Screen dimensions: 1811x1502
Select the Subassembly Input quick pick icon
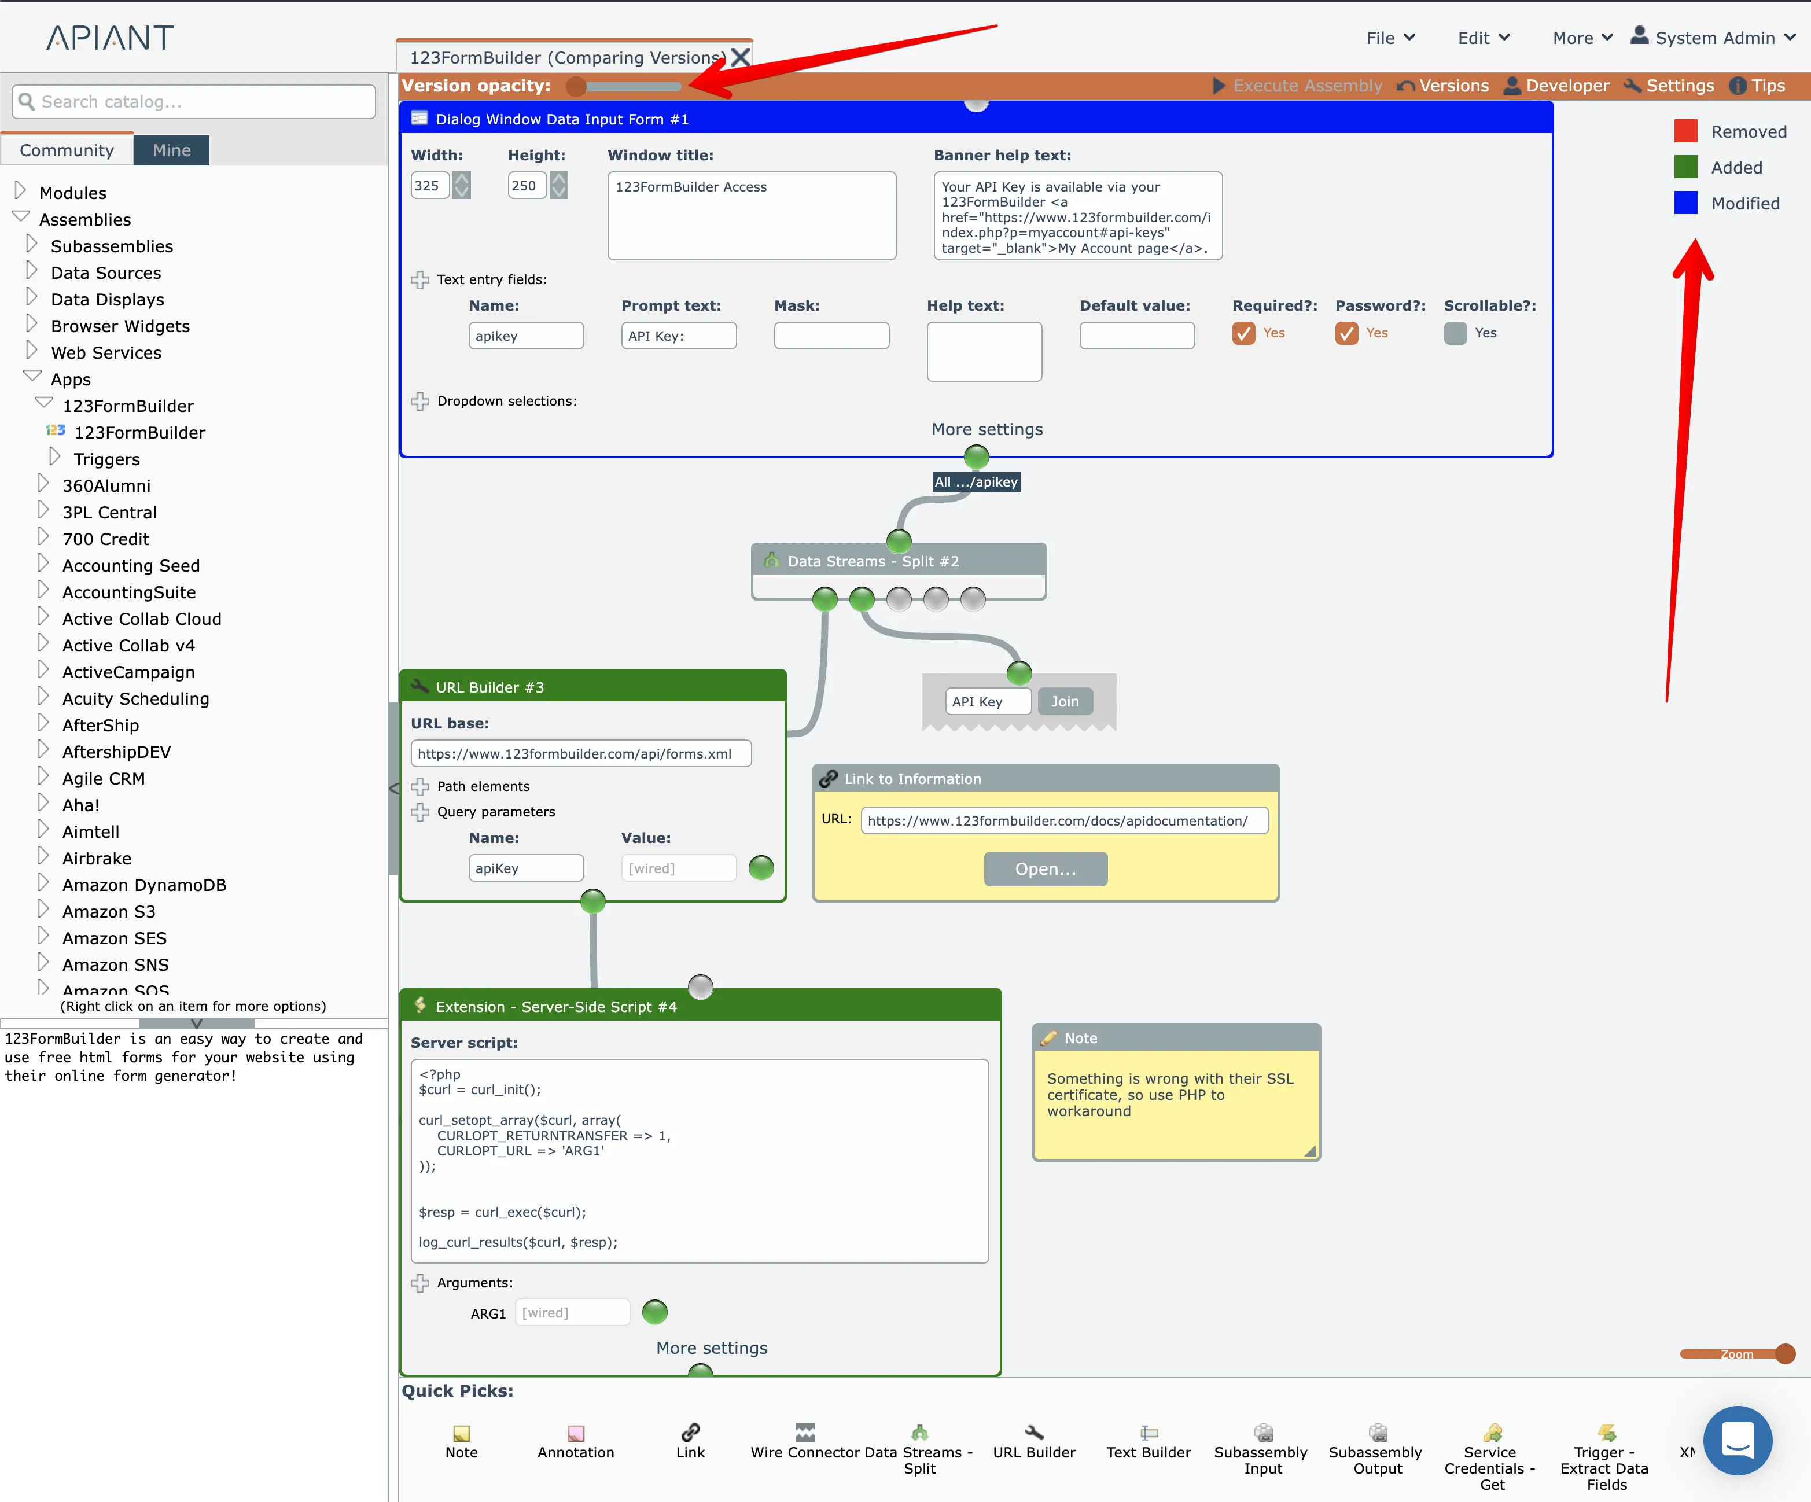pos(1262,1432)
